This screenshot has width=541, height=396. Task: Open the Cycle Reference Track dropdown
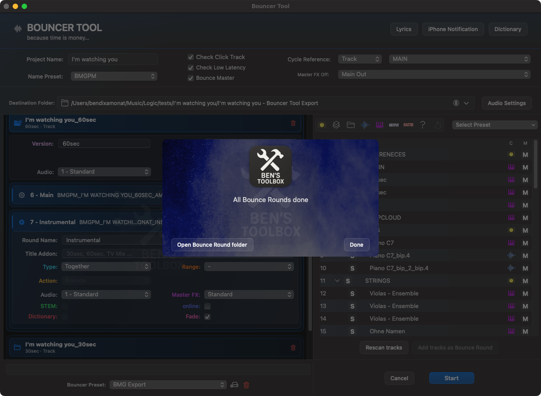[360, 59]
